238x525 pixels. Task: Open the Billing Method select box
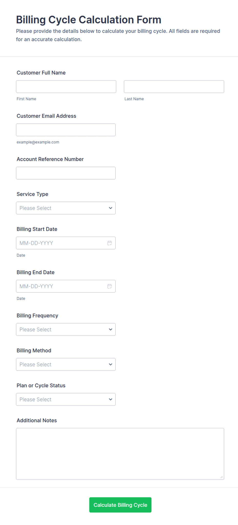pos(66,365)
